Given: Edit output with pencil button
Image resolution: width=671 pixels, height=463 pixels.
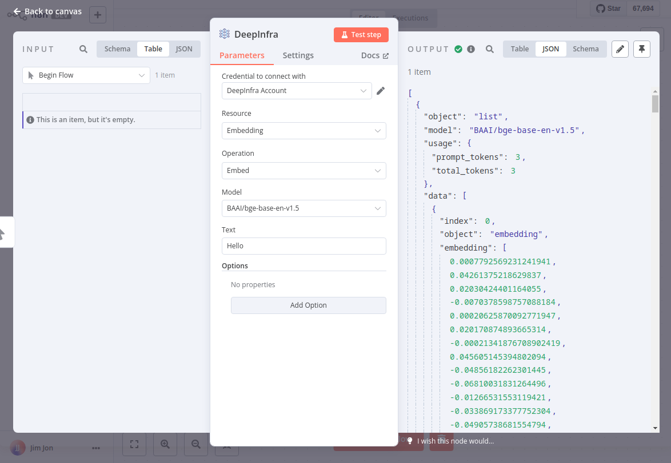Looking at the screenshot, I should (620, 49).
